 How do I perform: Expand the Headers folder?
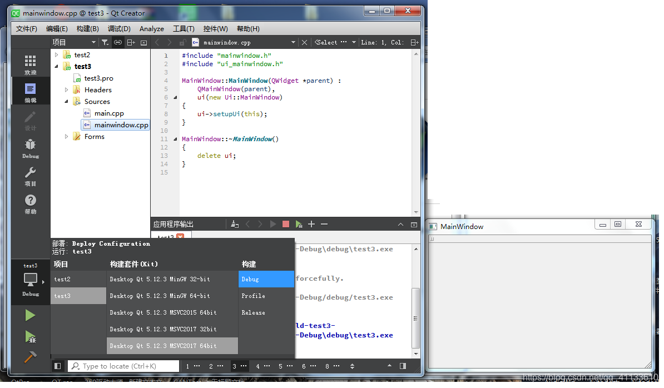pyautogui.click(x=66, y=89)
